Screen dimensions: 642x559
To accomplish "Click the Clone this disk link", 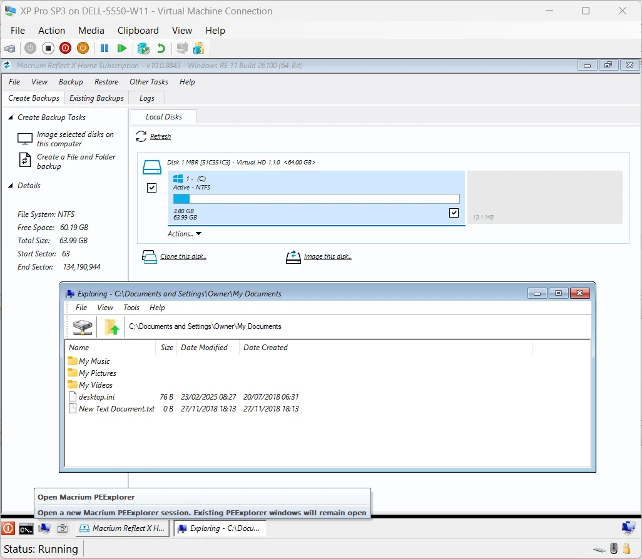I will click(x=183, y=256).
